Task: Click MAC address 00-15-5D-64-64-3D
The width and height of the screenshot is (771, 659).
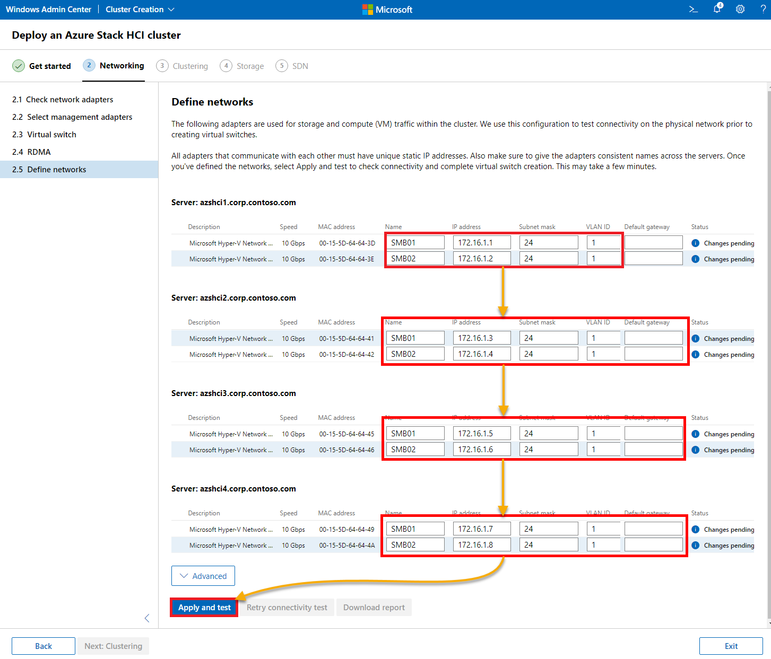Action: [x=347, y=243]
